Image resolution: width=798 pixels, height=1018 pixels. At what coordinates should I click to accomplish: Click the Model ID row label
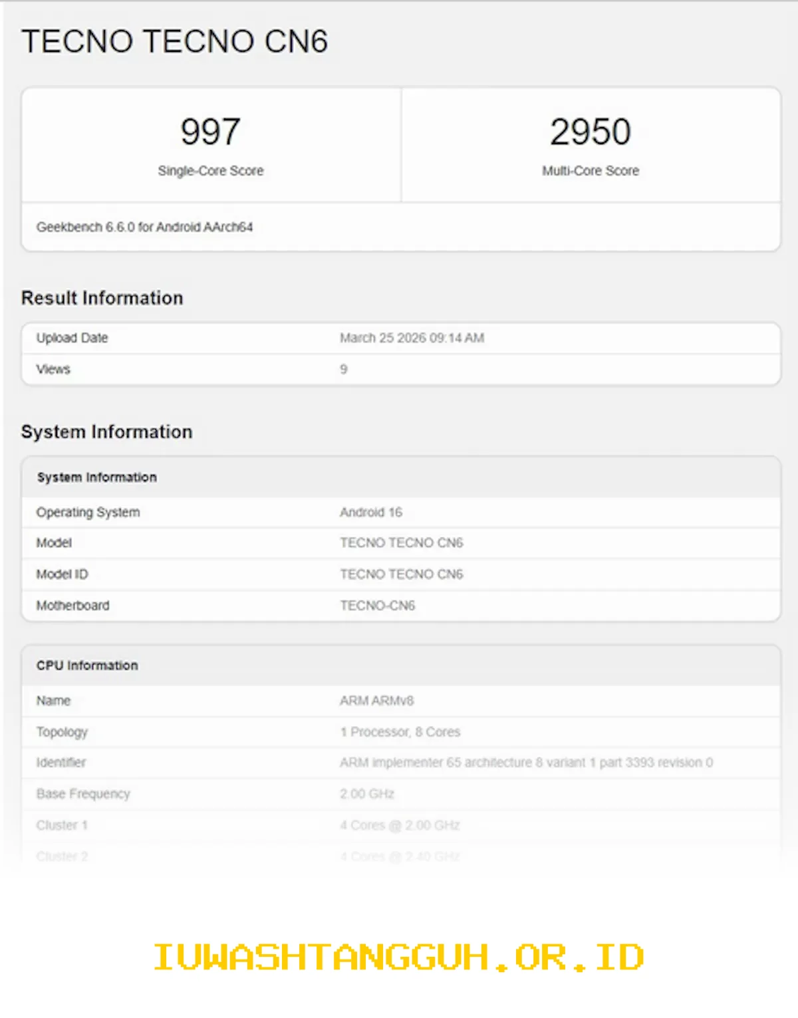point(62,574)
